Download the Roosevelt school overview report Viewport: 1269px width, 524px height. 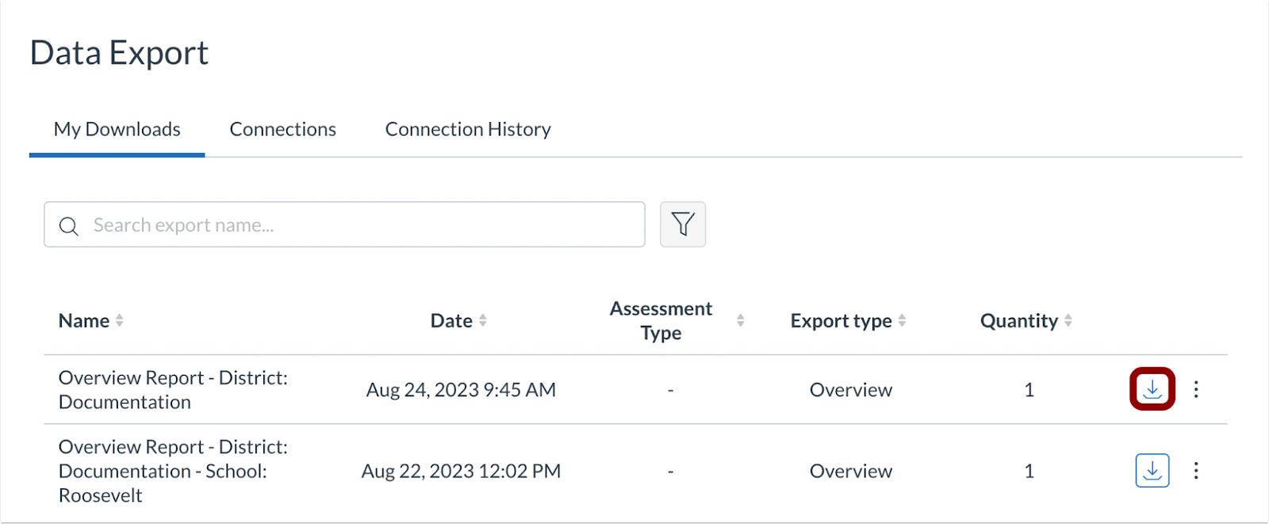point(1152,471)
